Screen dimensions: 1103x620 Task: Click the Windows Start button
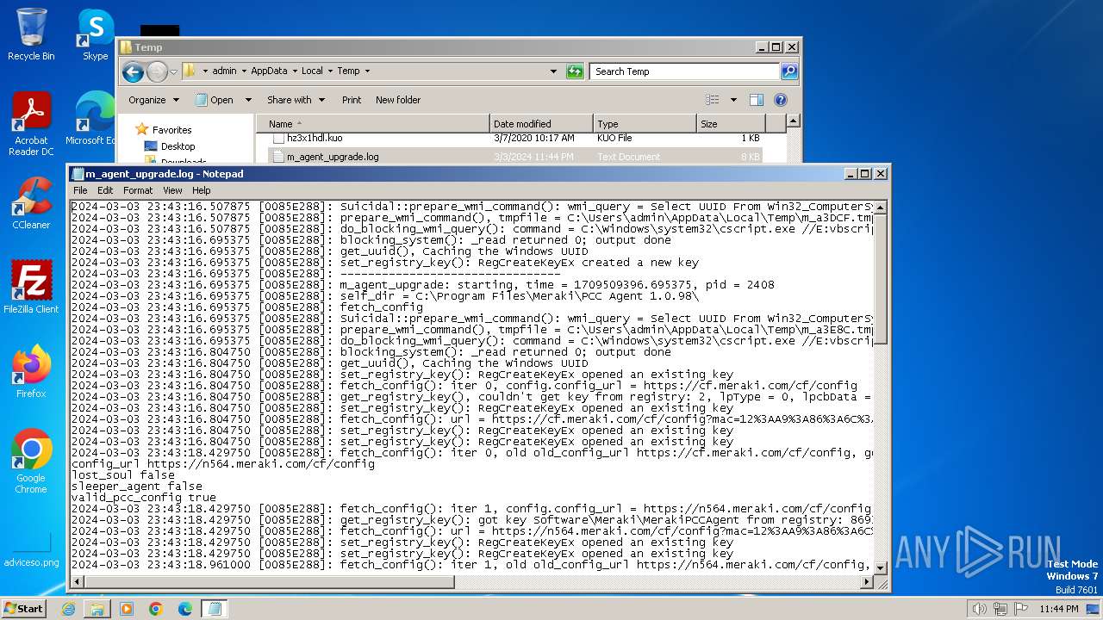[25, 609]
